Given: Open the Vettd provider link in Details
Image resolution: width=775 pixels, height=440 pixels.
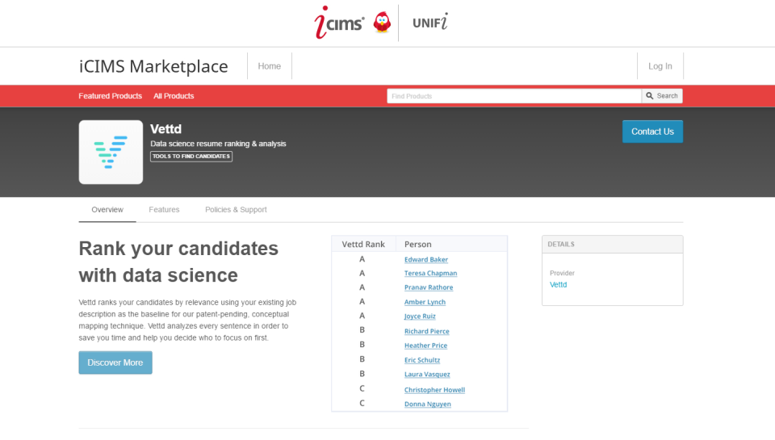Looking at the screenshot, I should (x=559, y=285).
